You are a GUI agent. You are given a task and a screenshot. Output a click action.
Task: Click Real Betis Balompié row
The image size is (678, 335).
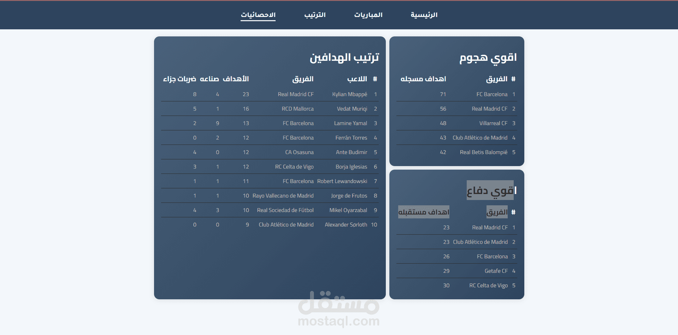pos(456,152)
